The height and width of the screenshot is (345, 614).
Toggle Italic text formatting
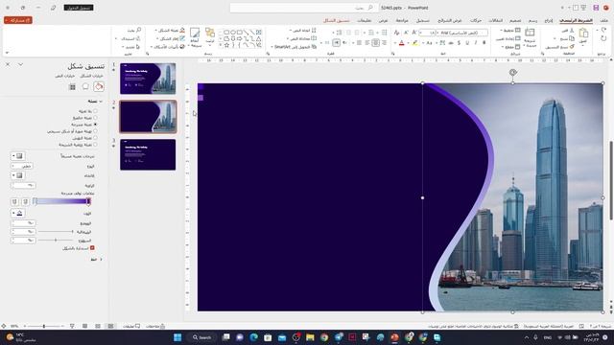point(476,43)
